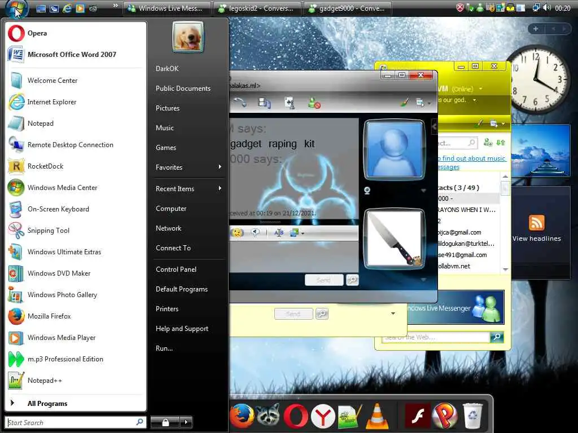The height and width of the screenshot is (433, 578).
Task: Click the block contact icon in conversation toolbar
Action: (314, 103)
